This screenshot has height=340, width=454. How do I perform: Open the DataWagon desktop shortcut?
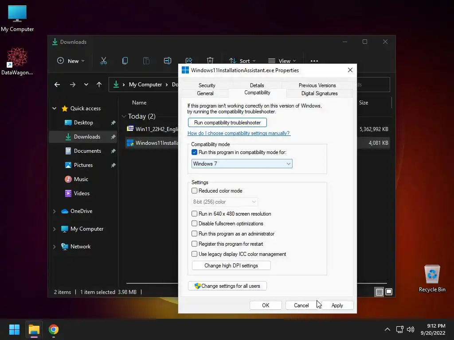tap(17, 61)
